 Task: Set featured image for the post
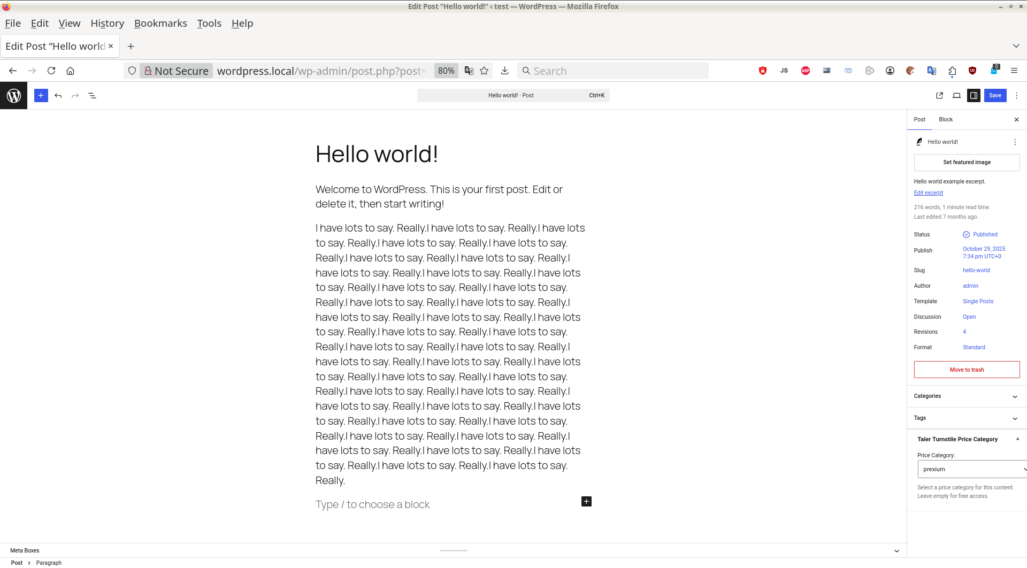click(x=967, y=163)
